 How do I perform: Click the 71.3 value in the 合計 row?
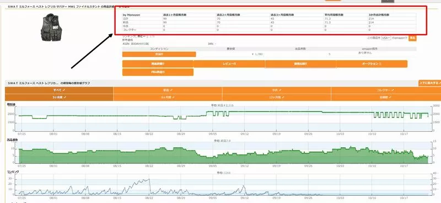327,18
